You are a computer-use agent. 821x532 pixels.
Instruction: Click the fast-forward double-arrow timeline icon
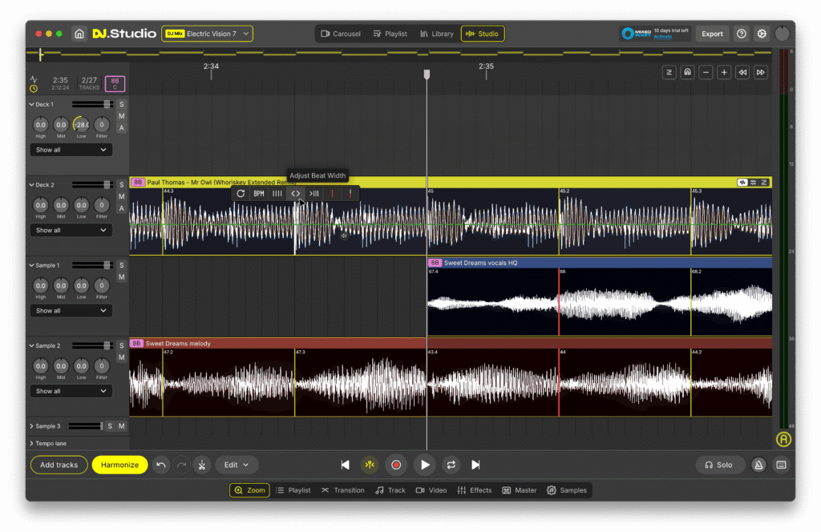pos(761,72)
